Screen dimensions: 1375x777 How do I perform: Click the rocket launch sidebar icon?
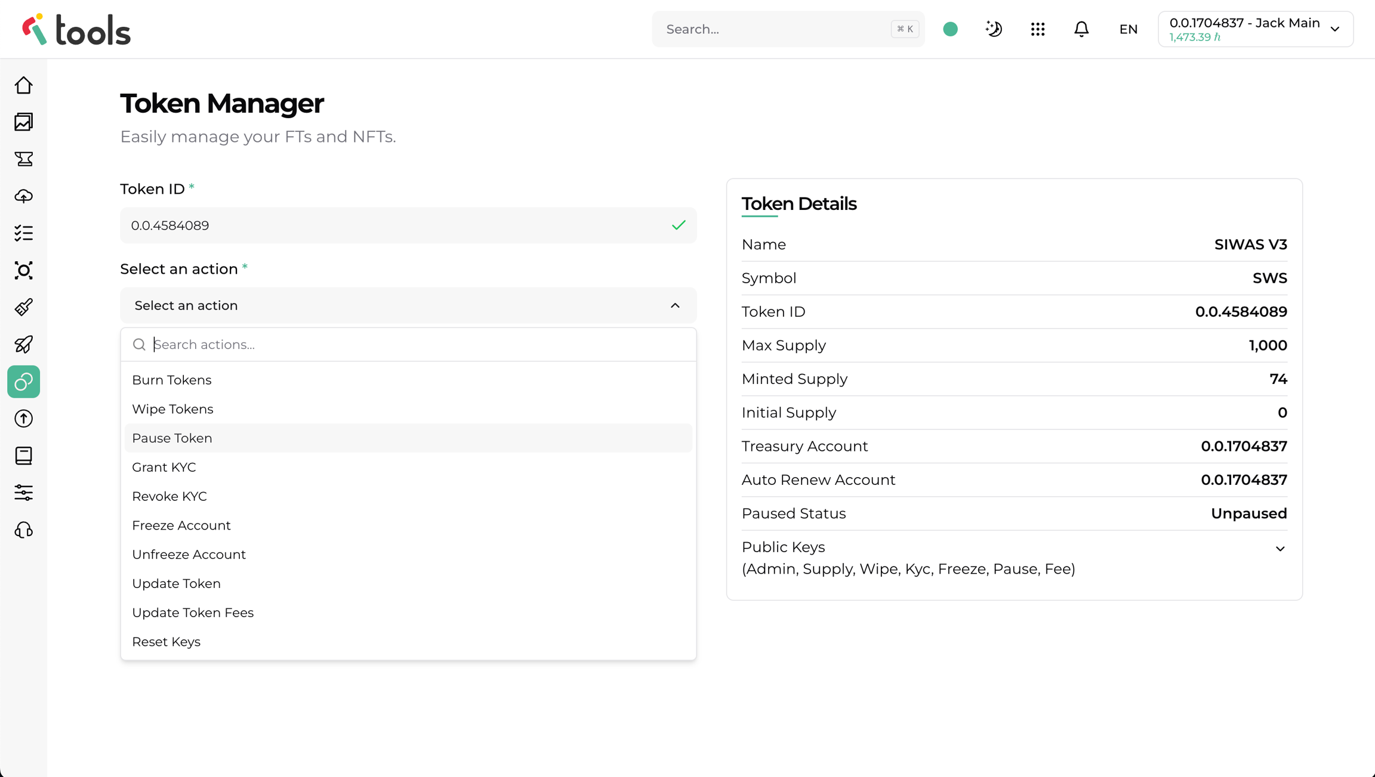coord(24,345)
